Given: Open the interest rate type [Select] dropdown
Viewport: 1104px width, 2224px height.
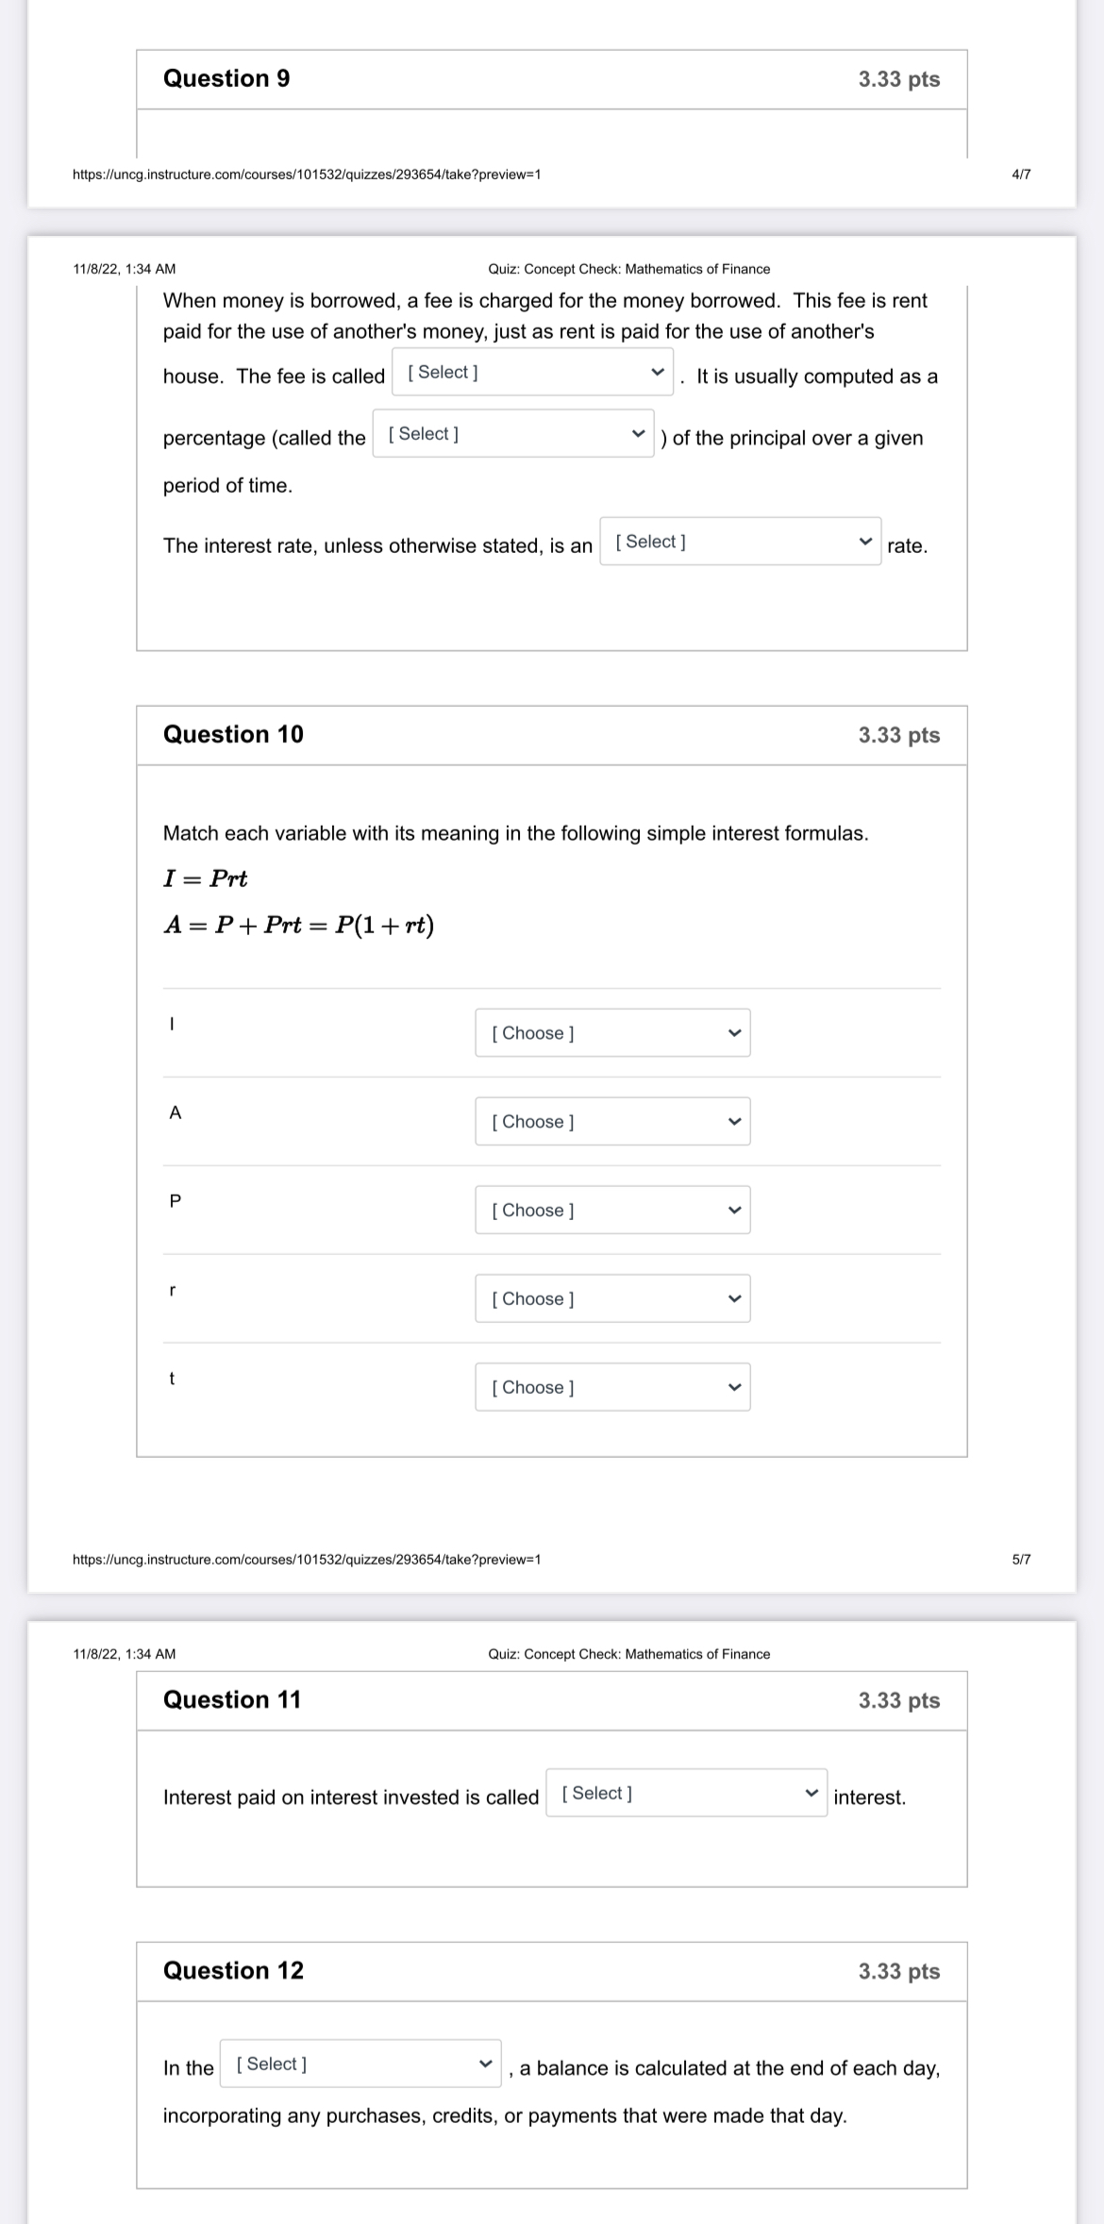Looking at the screenshot, I should [741, 541].
